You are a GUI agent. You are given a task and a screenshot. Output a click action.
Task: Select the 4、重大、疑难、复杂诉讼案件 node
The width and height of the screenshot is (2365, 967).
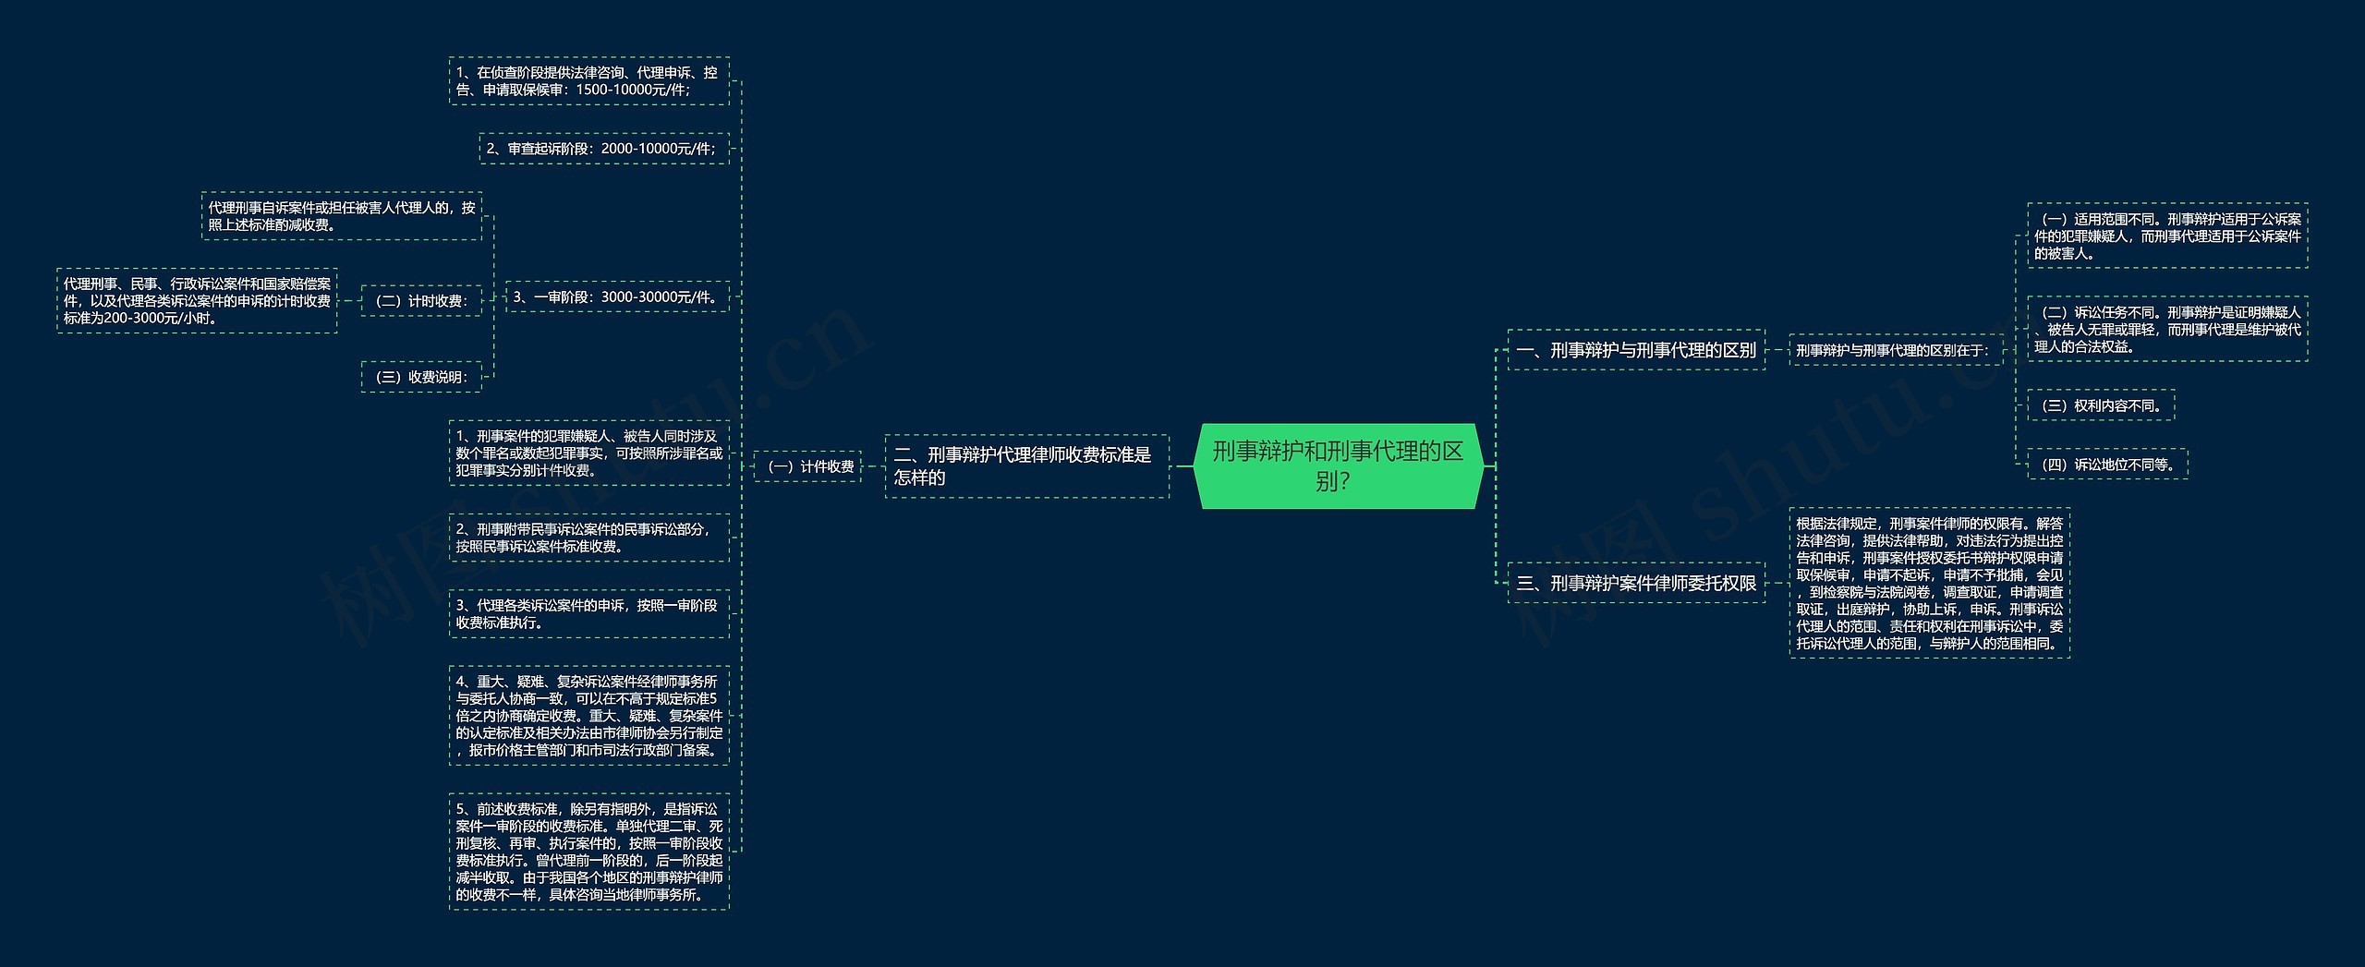588,716
